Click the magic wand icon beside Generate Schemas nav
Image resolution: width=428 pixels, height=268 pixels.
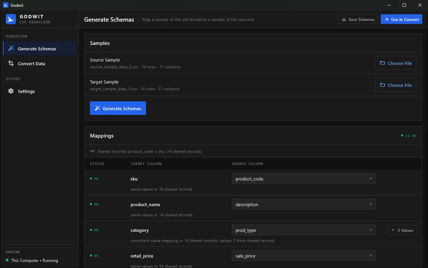[11, 49]
